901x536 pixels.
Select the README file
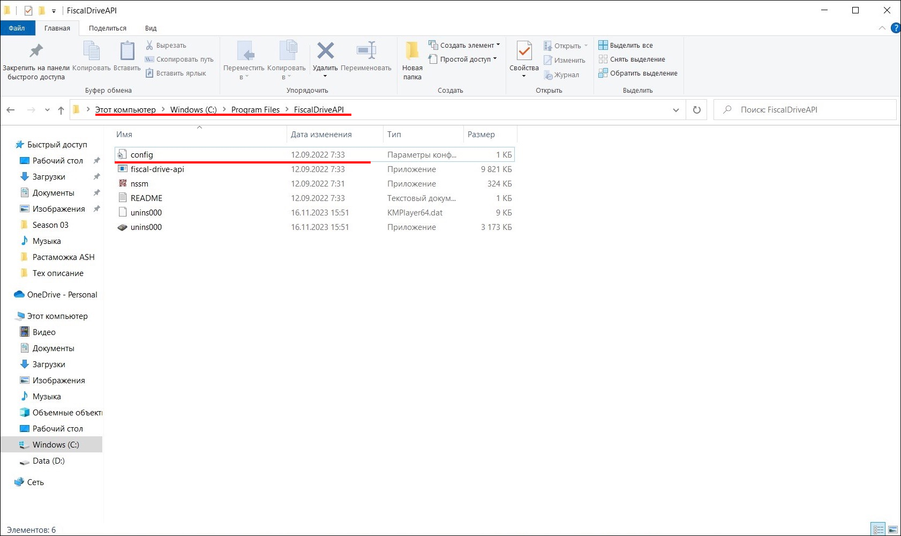coord(314,198)
